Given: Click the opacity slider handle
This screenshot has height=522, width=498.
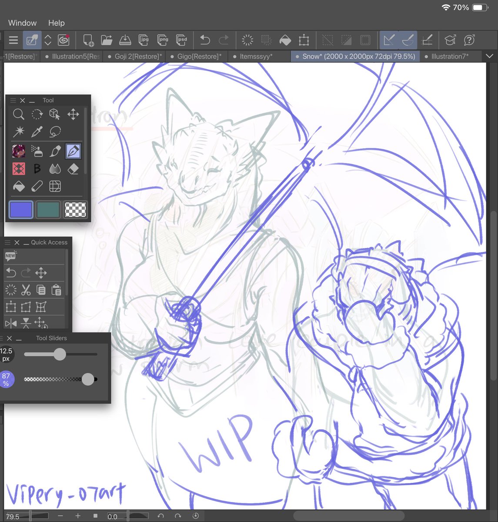Looking at the screenshot, I should point(88,379).
